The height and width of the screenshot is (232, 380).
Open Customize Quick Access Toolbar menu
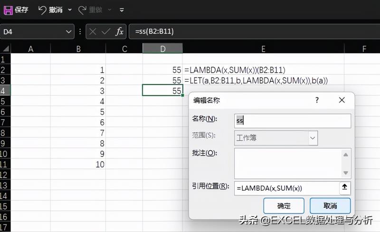point(122,10)
